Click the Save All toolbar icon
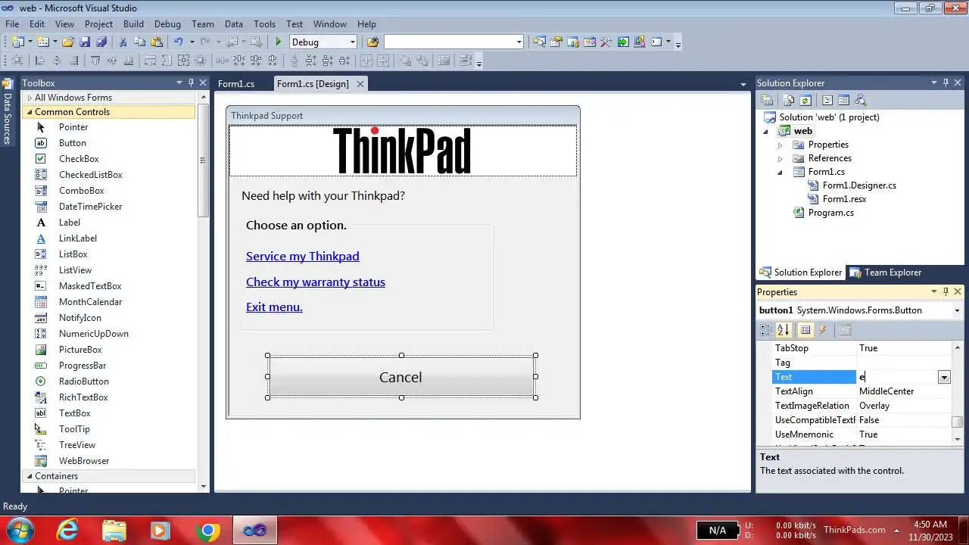969x545 pixels. pyautogui.click(x=101, y=42)
